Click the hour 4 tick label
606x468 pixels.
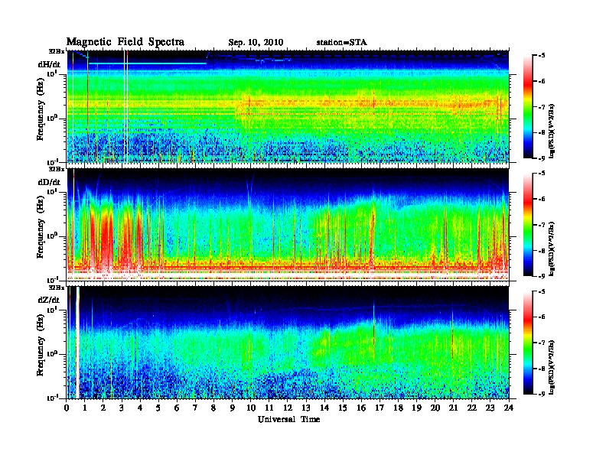pyautogui.click(x=140, y=408)
